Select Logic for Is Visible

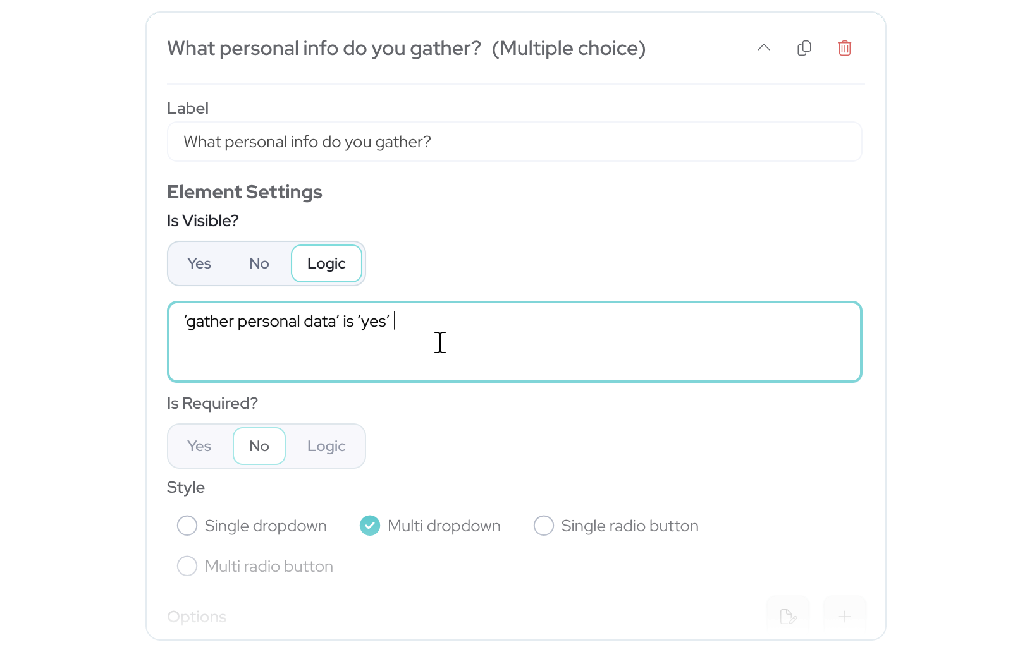pyautogui.click(x=326, y=263)
